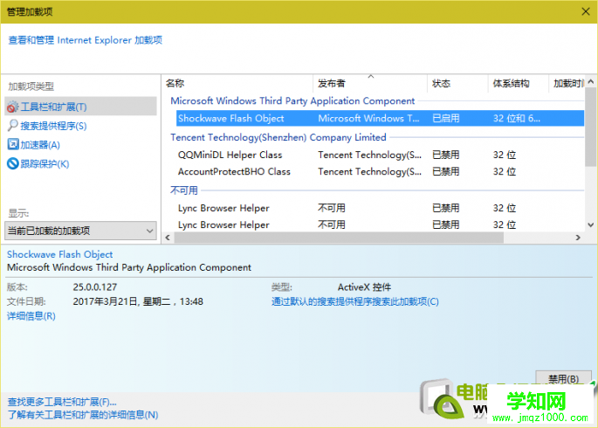Collapse the Tencent Technology group header
The image size is (598, 428).
278,137
